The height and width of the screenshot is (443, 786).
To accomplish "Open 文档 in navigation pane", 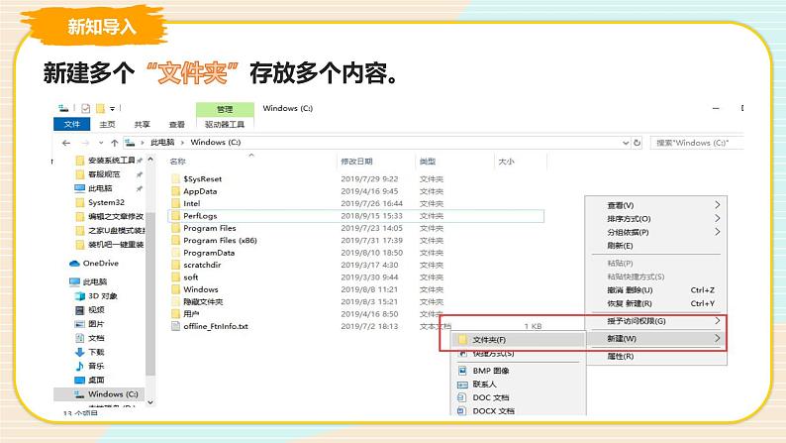I will click(x=96, y=338).
